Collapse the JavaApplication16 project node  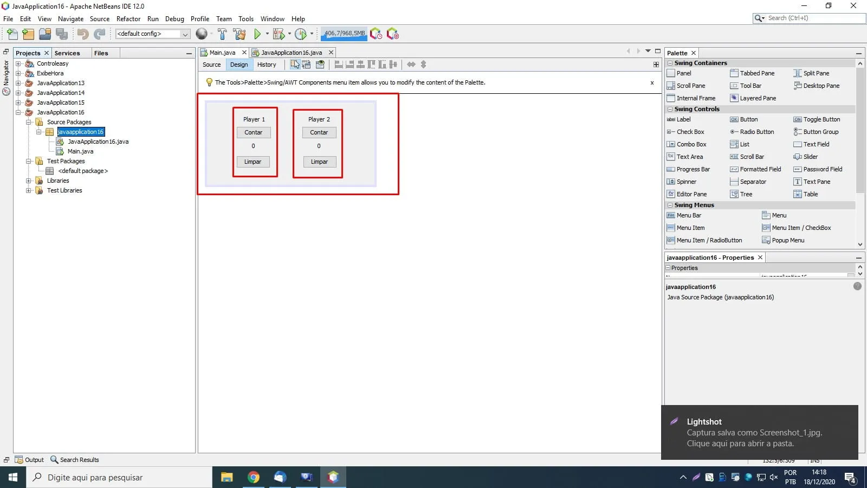pyautogui.click(x=18, y=112)
